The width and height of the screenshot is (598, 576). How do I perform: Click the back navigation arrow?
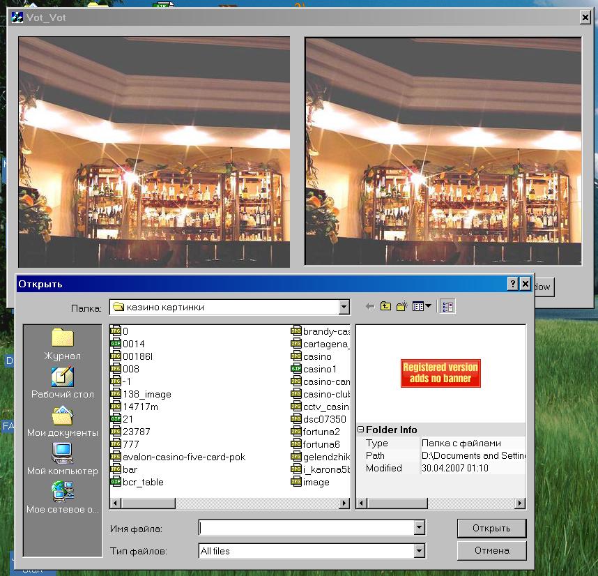[370, 307]
